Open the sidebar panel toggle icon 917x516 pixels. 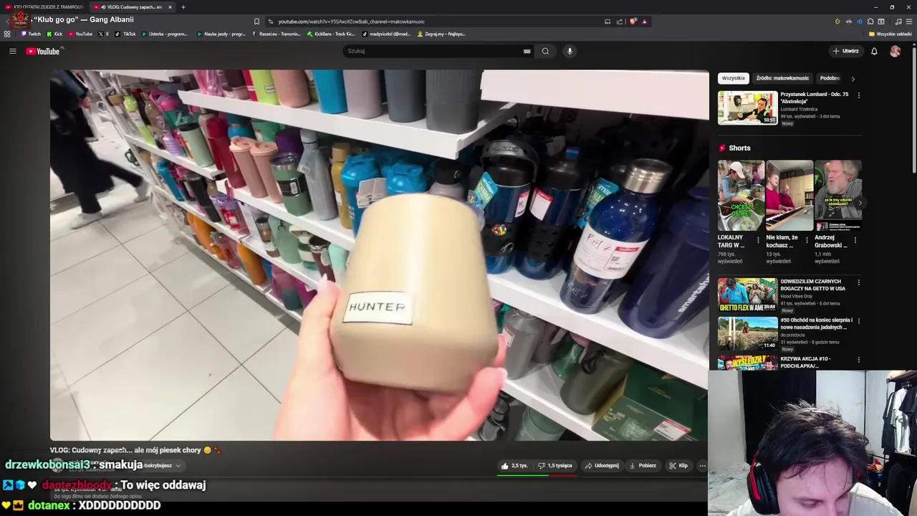(x=881, y=21)
